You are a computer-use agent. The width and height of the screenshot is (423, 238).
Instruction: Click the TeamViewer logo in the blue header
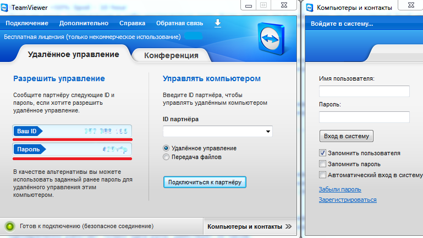[271, 38]
